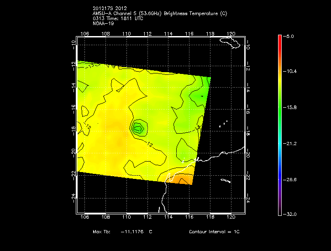
Task: Click the NOAA-19 satellite label
Action: coord(103,23)
